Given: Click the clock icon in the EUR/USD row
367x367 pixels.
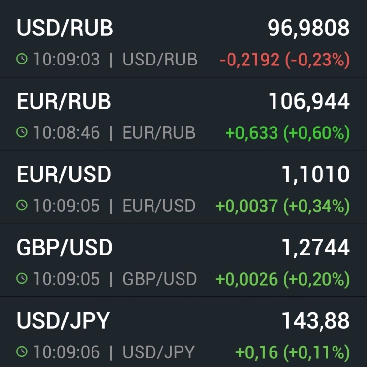Looking at the screenshot, I should (22, 206).
